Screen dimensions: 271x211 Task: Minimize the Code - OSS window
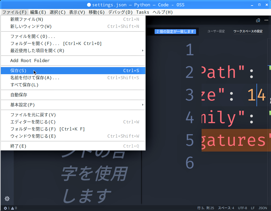pyautogui.click(x=252, y=5)
